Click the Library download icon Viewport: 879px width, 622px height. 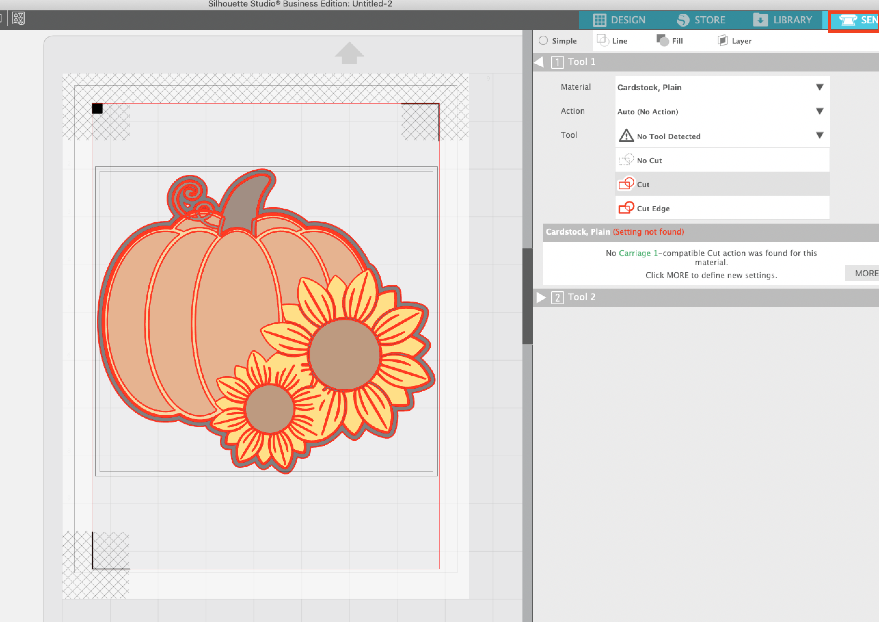[761, 19]
